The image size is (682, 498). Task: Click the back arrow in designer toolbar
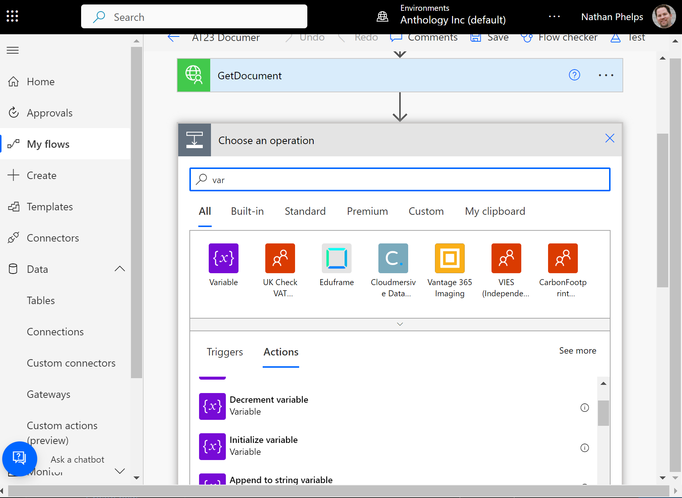173,38
